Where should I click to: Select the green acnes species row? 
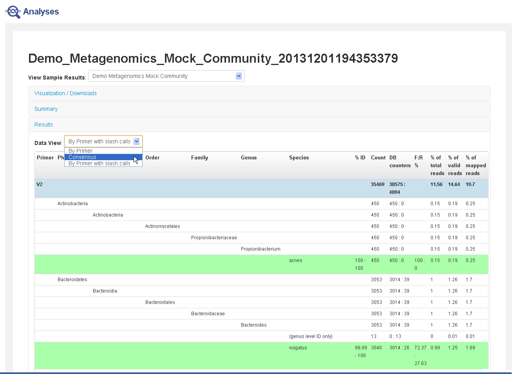[x=296, y=260]
